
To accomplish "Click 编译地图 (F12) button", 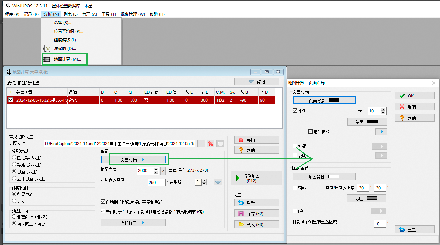I will (257, 178).
